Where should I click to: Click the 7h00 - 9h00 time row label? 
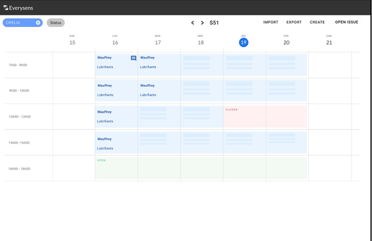18,65
